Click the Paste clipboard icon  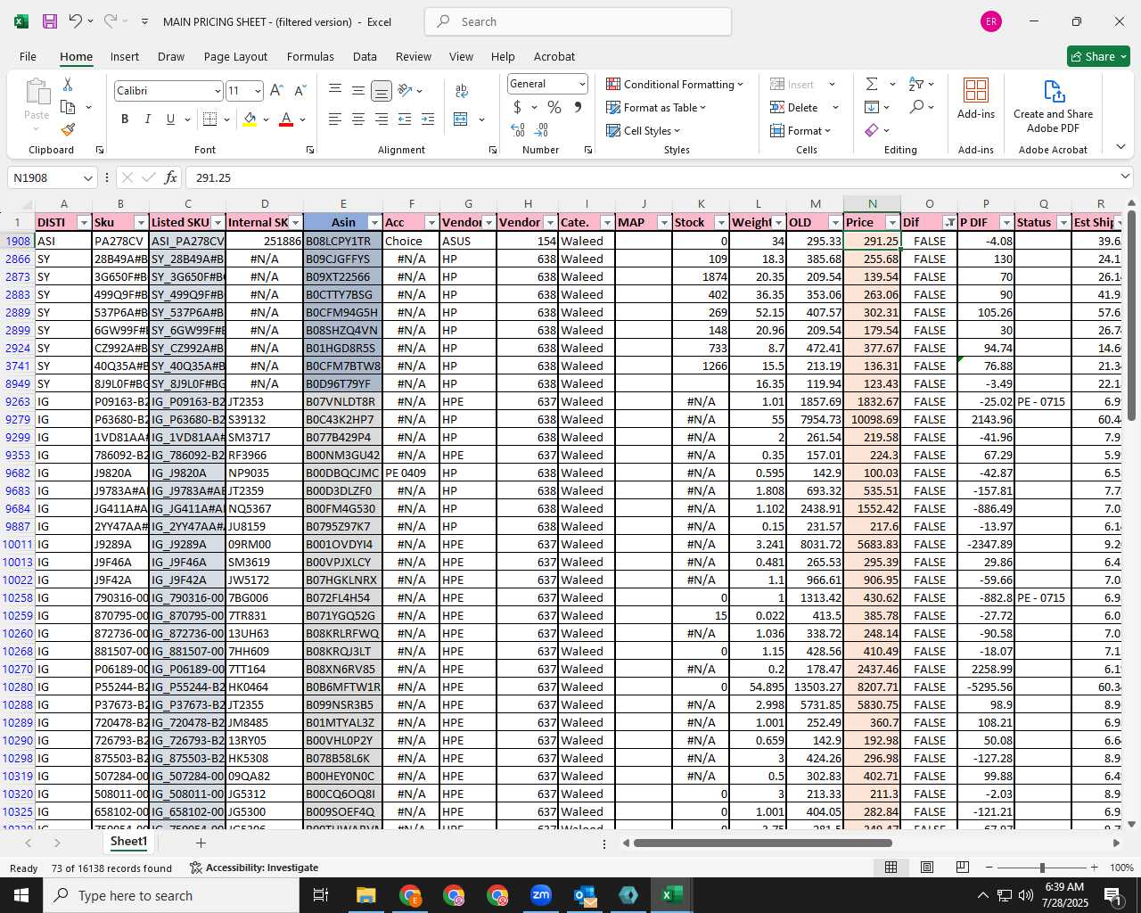click(37, 92)
